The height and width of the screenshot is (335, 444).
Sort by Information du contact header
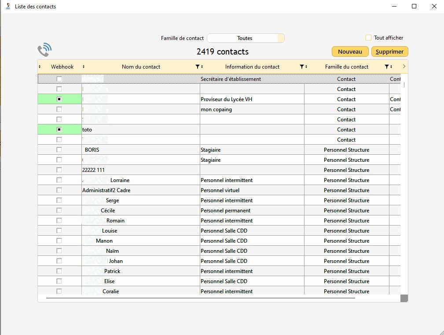point(252,67)
